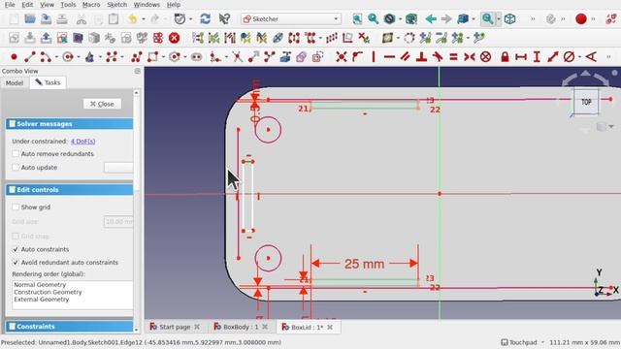Screen dimensions: 621x349
Task: Open the Sketch menu
Action: click(116, 5)
